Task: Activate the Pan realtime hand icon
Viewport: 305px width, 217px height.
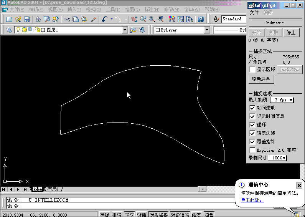Action: pos(134,19)
